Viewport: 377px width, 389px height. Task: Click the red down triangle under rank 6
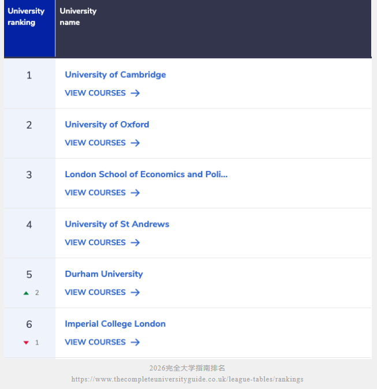pos(26,343)
